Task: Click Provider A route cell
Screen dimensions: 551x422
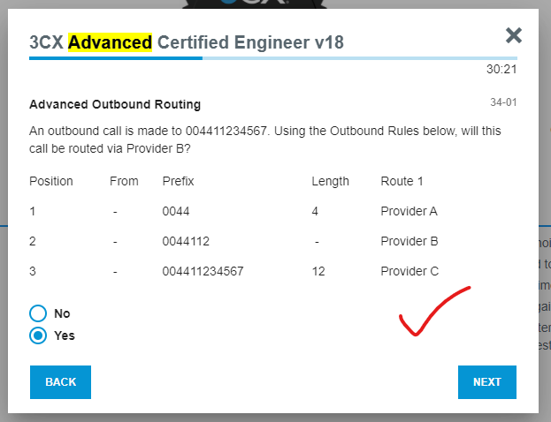Action: pyautogui.click(x=409, y=211)
